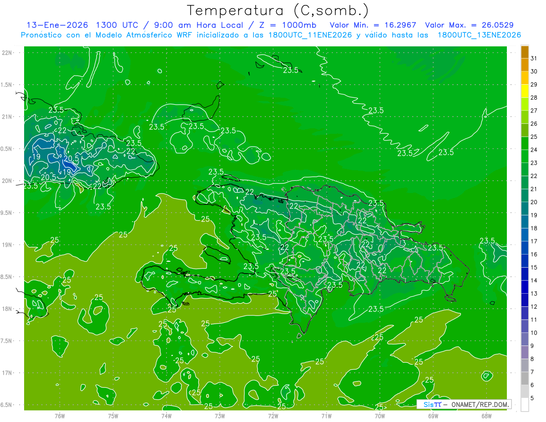Screen dimensions: 546x422
Task: Click the color scale value "30"
Action: coord(534,71)
